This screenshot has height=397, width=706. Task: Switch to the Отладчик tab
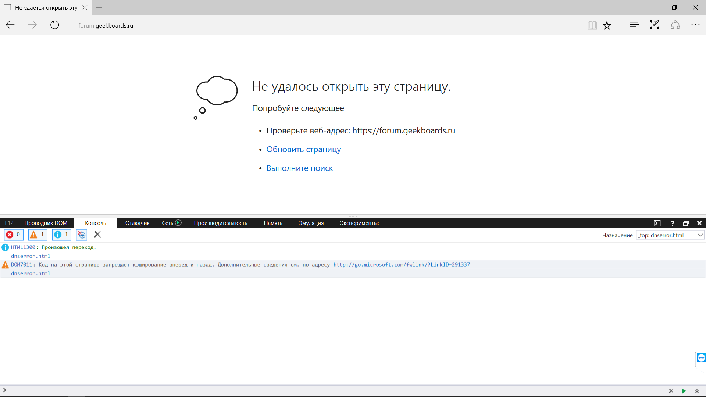pos(137,223)
